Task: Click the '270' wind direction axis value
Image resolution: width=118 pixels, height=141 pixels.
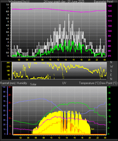Action: 8,67
